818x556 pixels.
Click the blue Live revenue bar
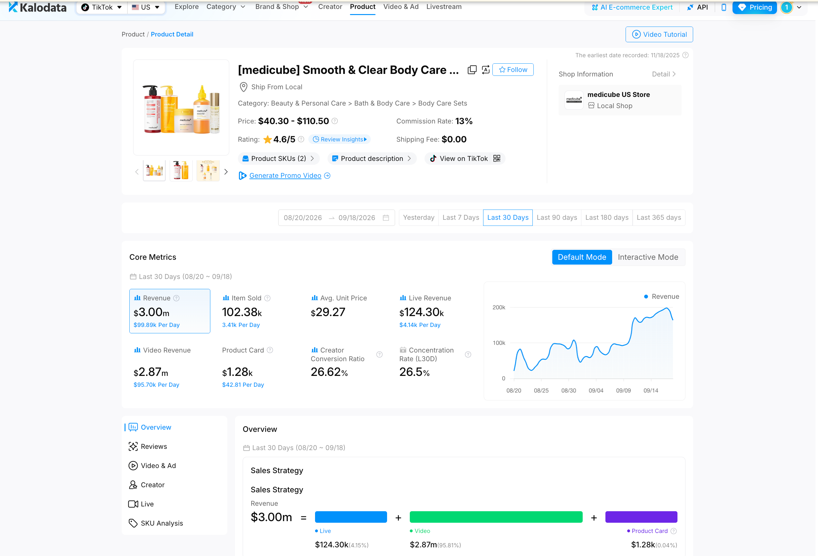pos(351,517)
